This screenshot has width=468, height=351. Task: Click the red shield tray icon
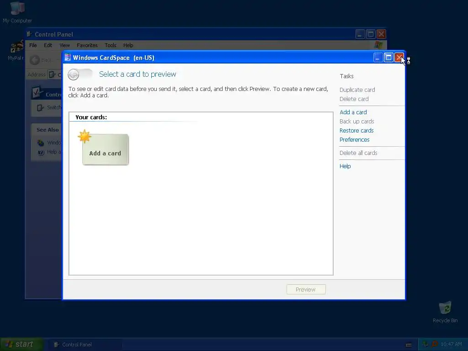point(435,344)
